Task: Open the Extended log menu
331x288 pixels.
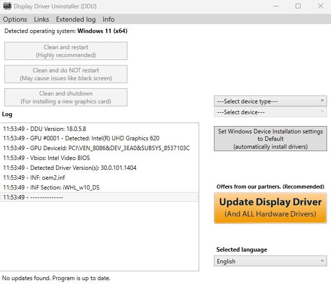Action: (76, 19)
